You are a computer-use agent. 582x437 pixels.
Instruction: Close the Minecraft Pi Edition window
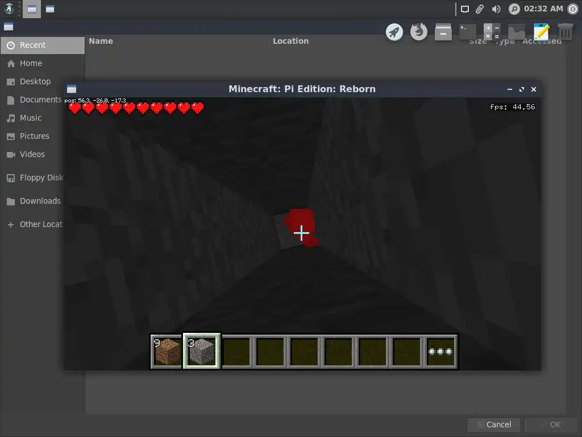[533, 89]
